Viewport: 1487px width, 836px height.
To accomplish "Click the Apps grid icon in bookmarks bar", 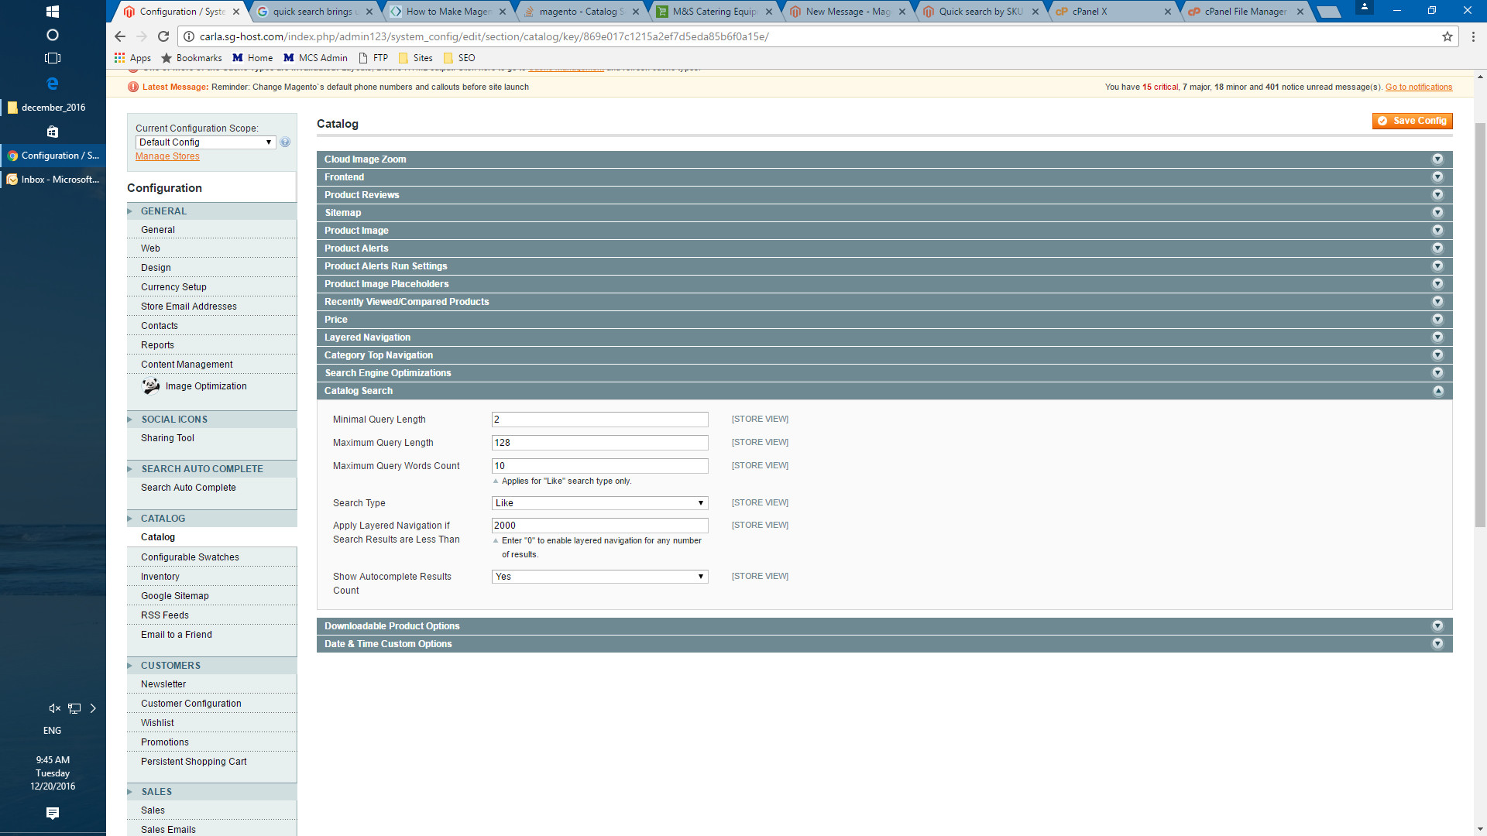I will tap(119, 58).
